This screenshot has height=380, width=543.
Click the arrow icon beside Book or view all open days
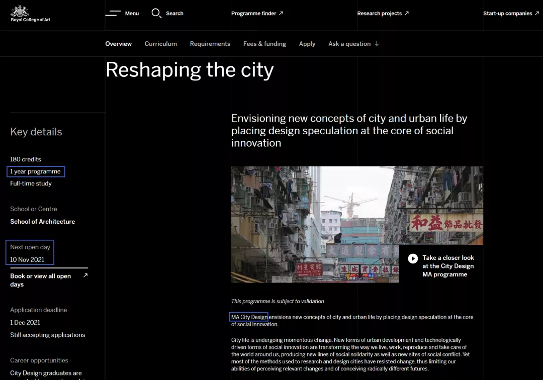(85, 275)
